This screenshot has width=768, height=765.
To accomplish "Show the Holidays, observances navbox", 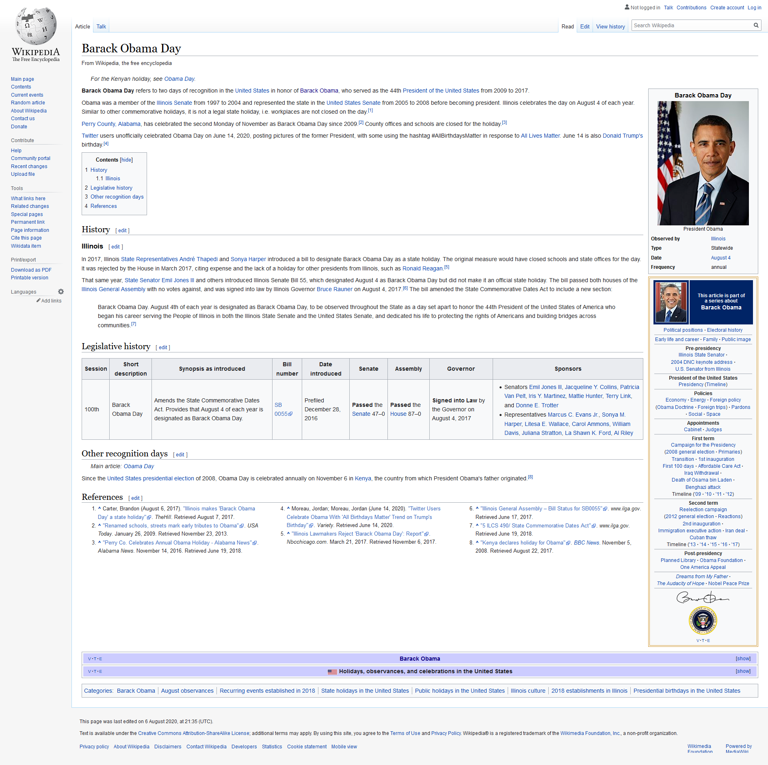I will coord(743,671).
